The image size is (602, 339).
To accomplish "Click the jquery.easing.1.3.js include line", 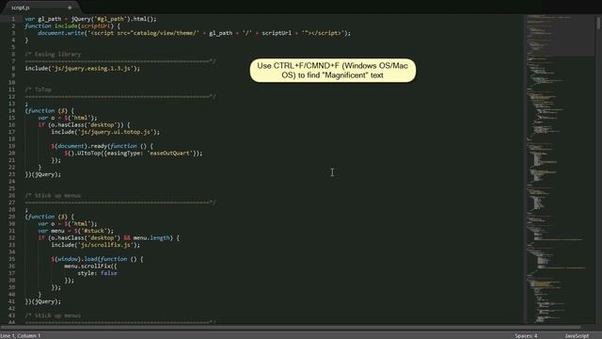I will pos(83,69).
